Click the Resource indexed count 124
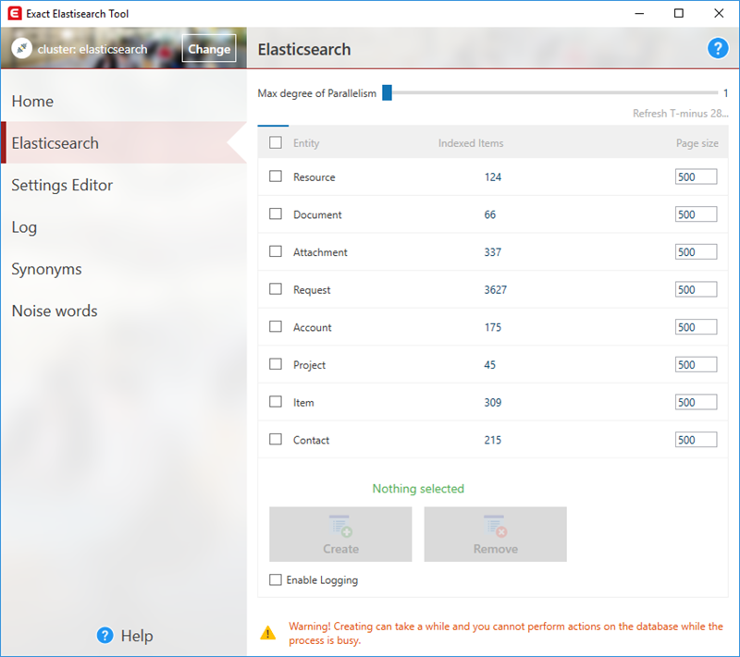740x657 pixels. point(492,177)
